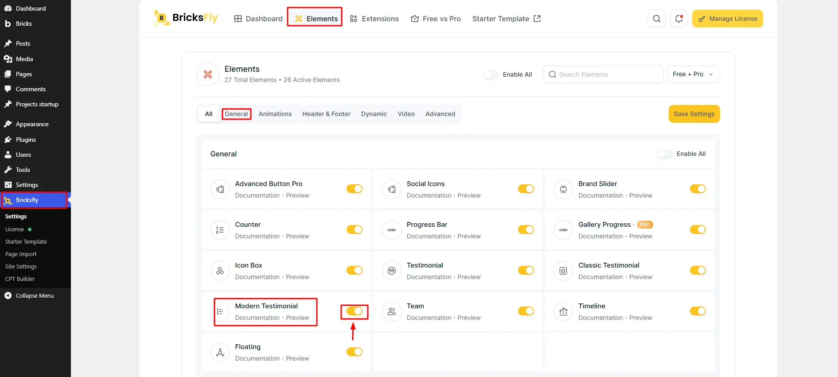Image resolution: width=838 pixels, height=377 pixels.
Task: Click the Tools wrench icon in sidebar
Action: point(8,170)
